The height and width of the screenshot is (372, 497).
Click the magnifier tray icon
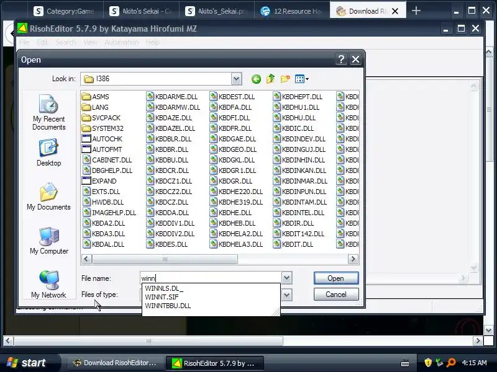pyautogui.click(x=451, y=363)
